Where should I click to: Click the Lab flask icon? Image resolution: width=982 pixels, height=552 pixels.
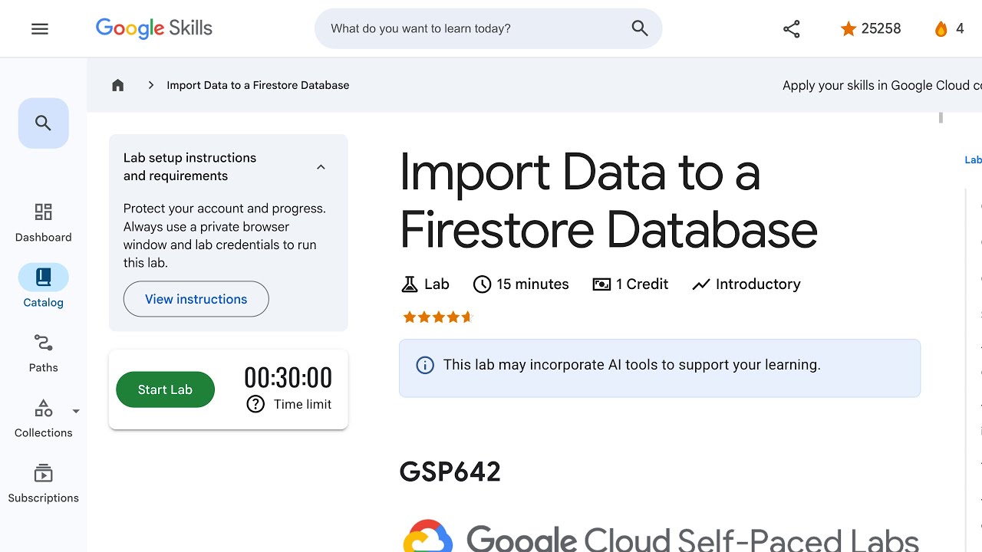click(410, 284)
